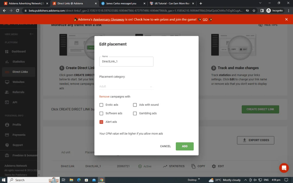Check the Ads with sound checkbox
This screenshot has width=293, height=183.
135,105
